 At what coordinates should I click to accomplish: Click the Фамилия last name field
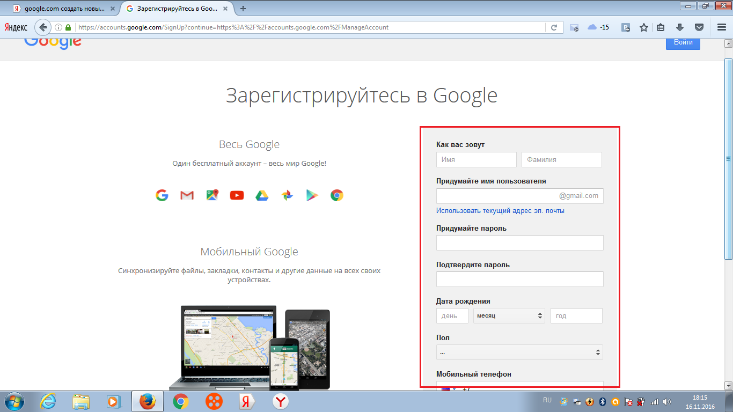[x=562, y=159]
